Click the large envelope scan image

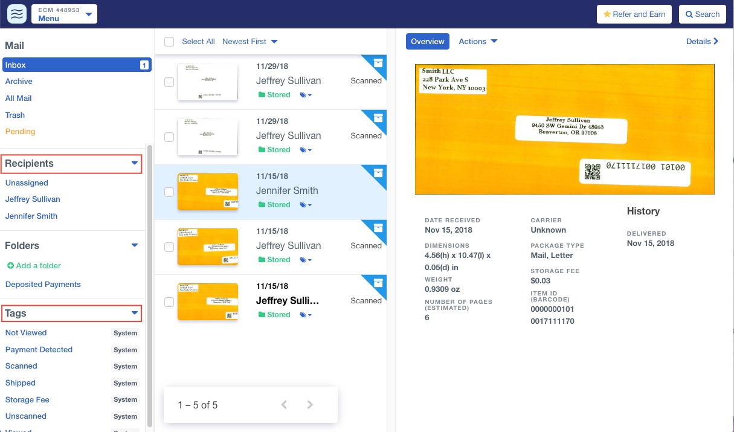(565, 129)
